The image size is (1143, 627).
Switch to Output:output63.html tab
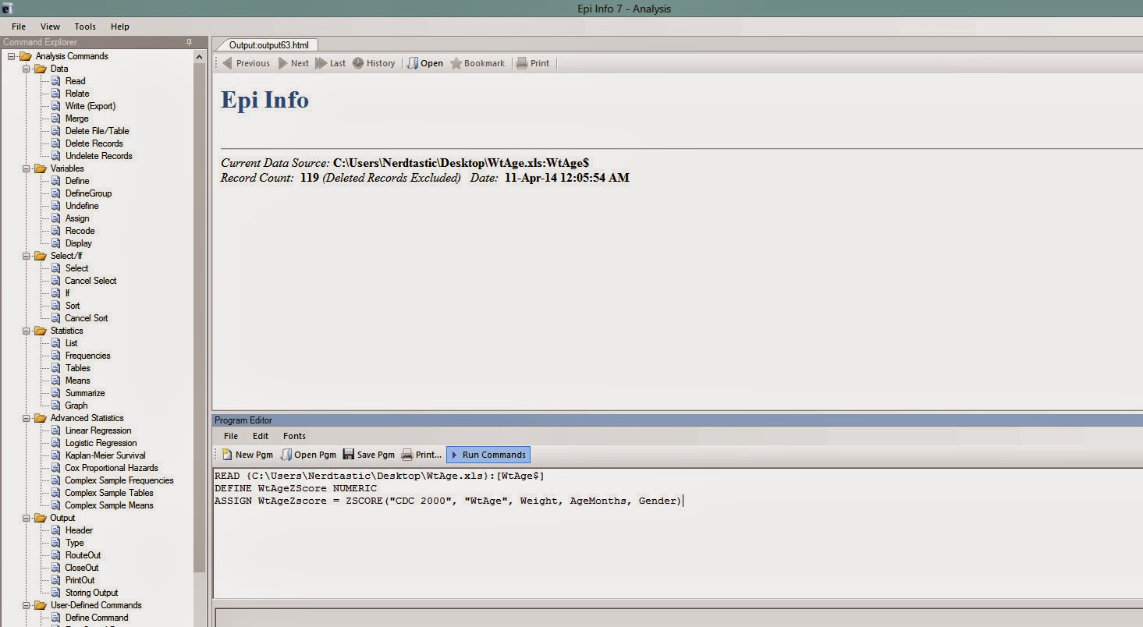coord(268,45)
